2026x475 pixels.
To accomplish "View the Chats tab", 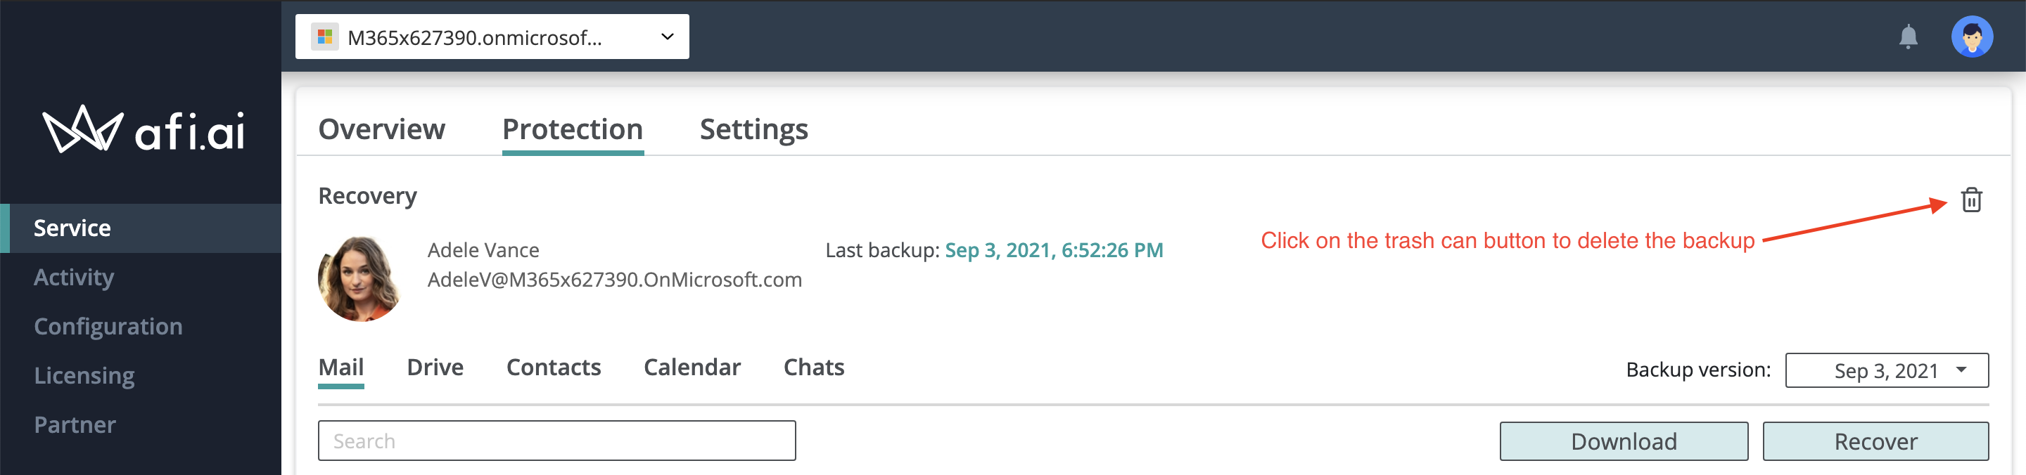I will pyautogui.click(x=813, y=367).
